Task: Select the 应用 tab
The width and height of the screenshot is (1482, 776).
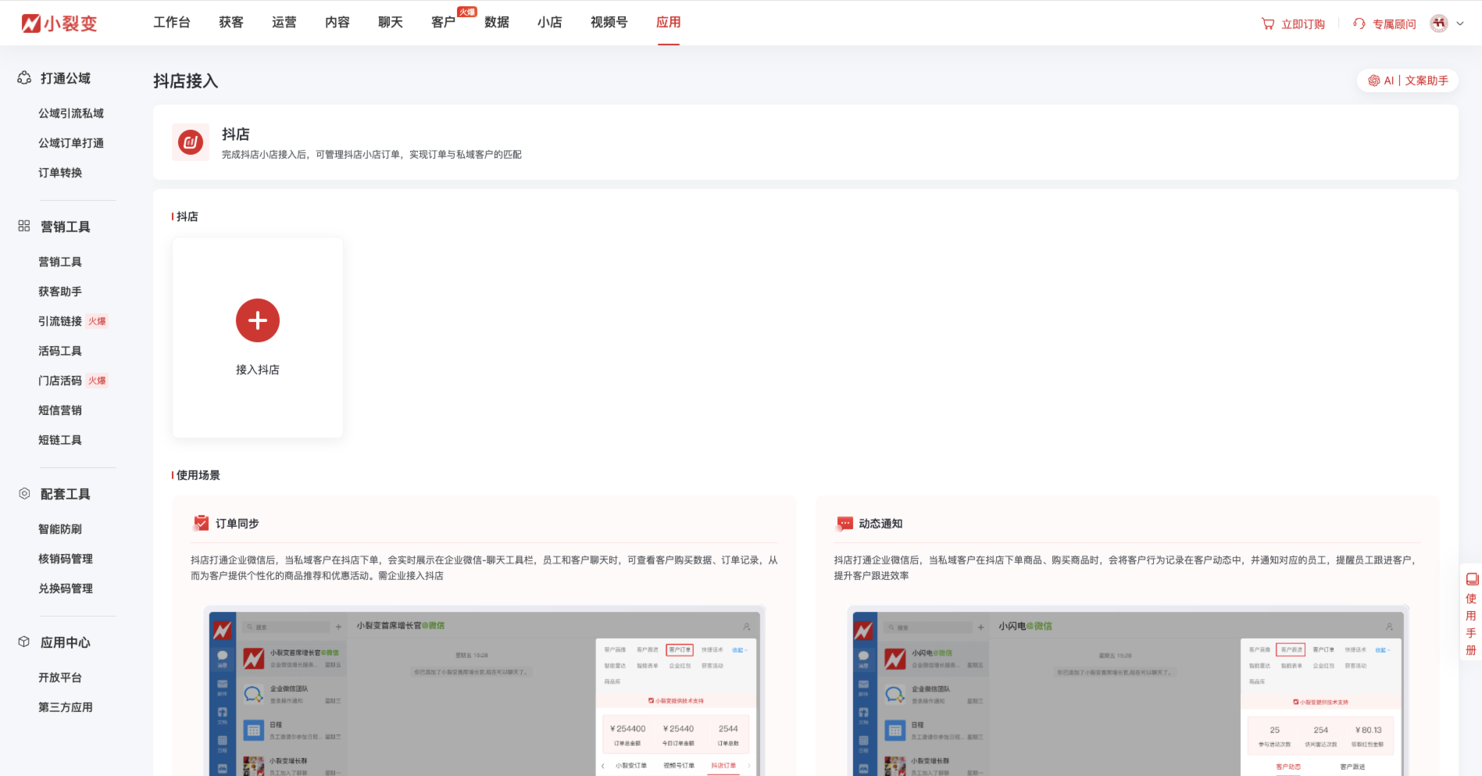Action: coord(669,23)
